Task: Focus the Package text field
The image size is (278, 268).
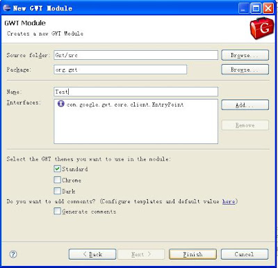Action: [x=120, y=70]
